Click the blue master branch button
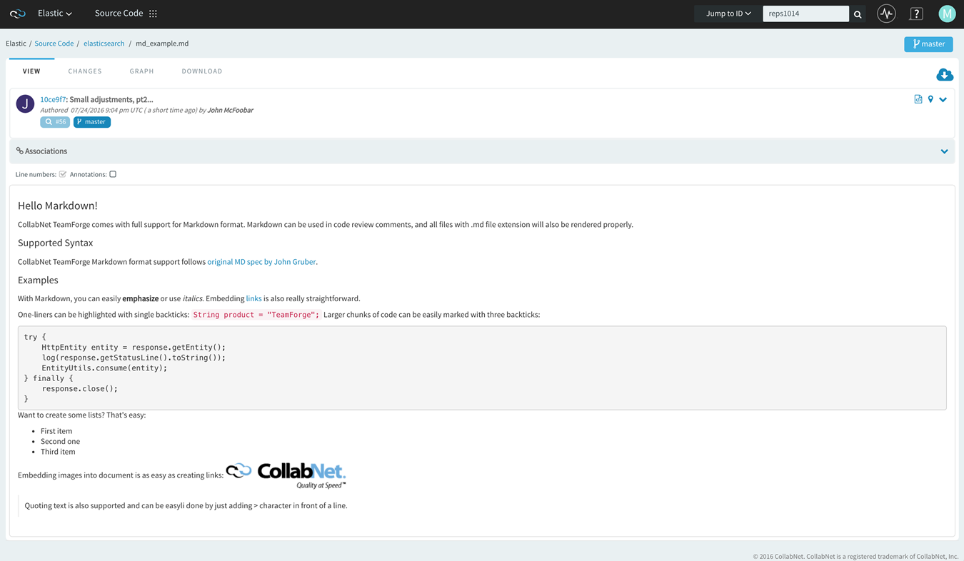This screenshot has width=964, height=561. pos(928,44)
